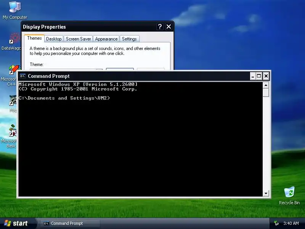Click the Command Prompt scrollbar thumb
305x229 pixels.
coord(266,92)
